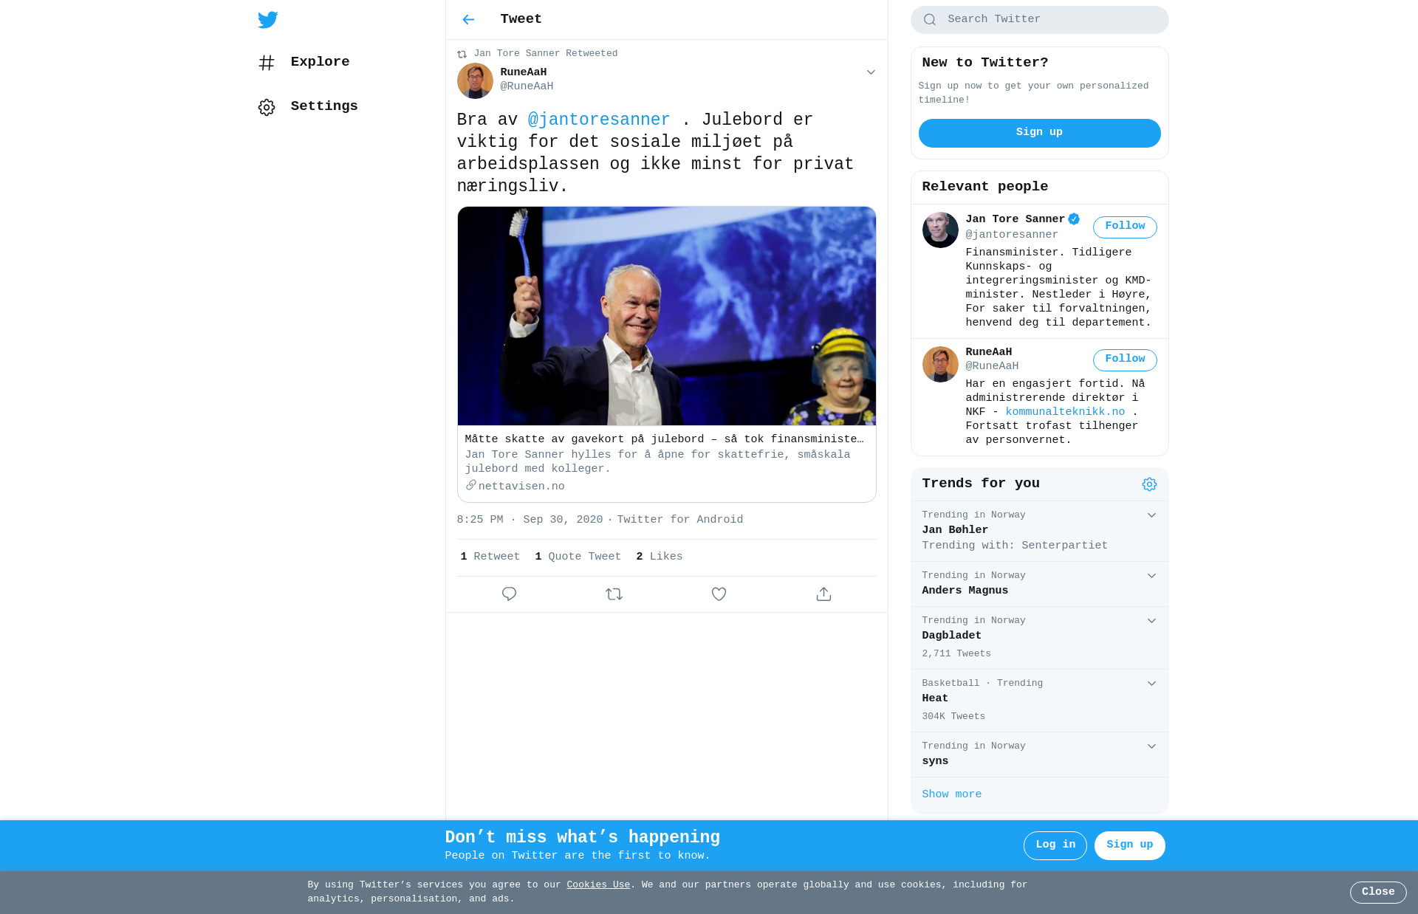Follow Jan Tore Sanner
The height and width of the screenshot is (914, 1418).
1125,227
